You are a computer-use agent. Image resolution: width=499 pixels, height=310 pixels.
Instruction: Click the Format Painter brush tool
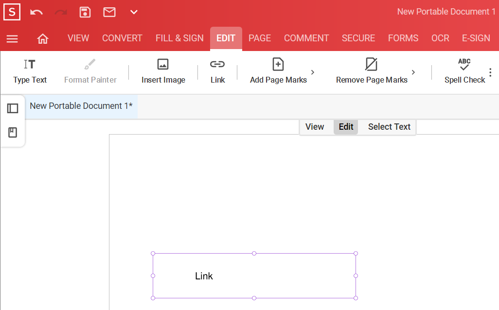tap(90, 71)
